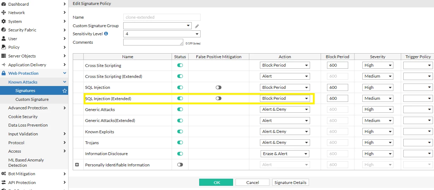Open the Cross Site Scripting Severity dropdown

click(378, 65)
